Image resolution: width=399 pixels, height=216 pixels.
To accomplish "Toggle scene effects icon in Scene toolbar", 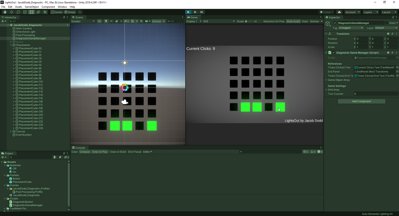I will (x=117, y=21).
